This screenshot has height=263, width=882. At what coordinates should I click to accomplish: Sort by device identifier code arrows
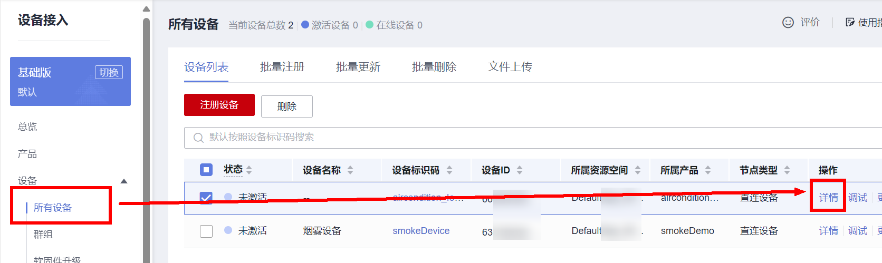point(449,170)
